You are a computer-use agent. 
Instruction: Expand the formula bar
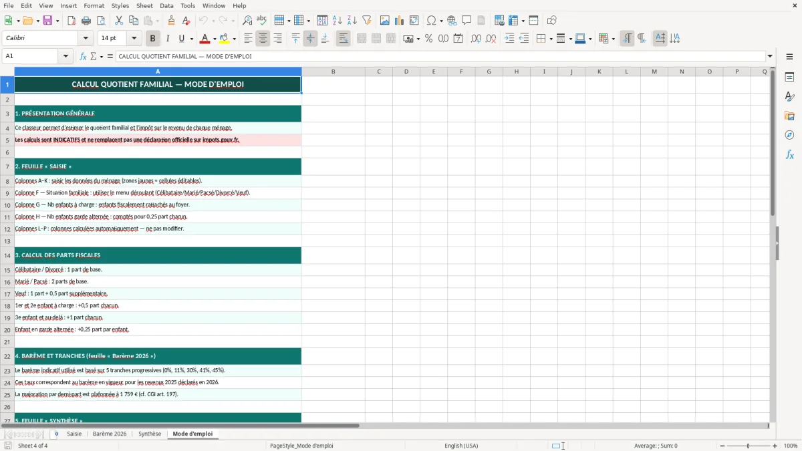click(x=770, y=56)
